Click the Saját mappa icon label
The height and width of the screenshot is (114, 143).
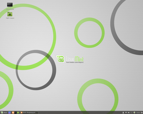tap(10, 18)
